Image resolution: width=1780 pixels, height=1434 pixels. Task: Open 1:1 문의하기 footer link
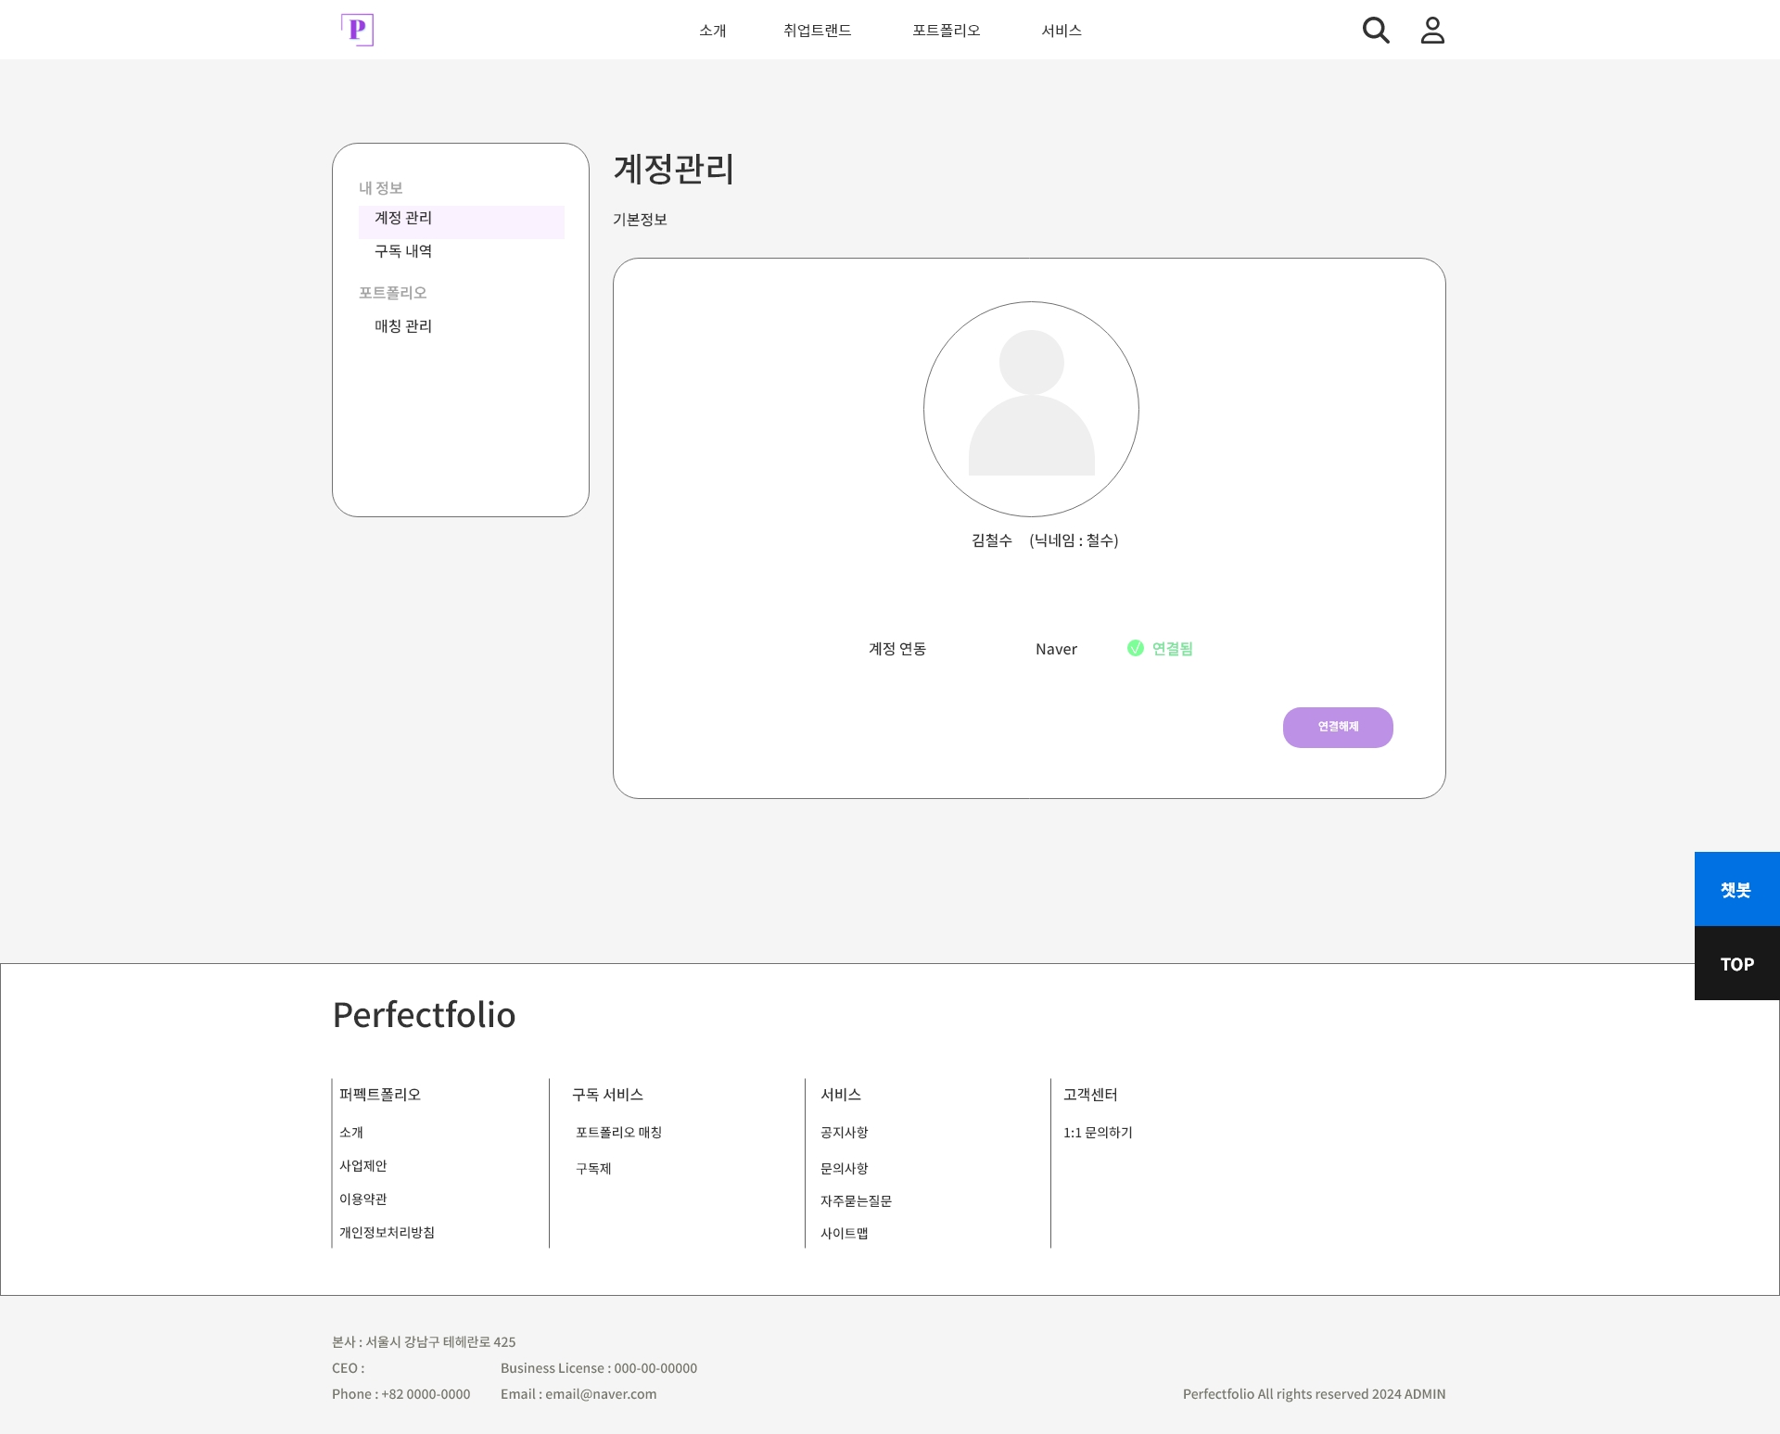pyautogui.click(x=1098, y=1133)
